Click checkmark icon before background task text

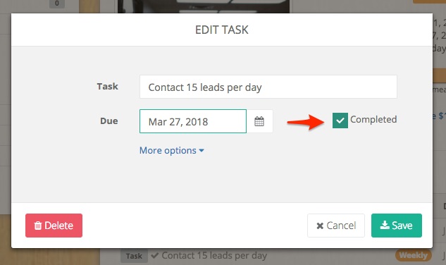coord(155,255)
